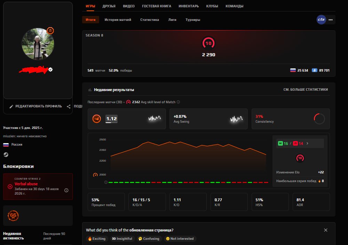Open the three-dots more options menu
The image size is (348, 245).
click(331, 20)
